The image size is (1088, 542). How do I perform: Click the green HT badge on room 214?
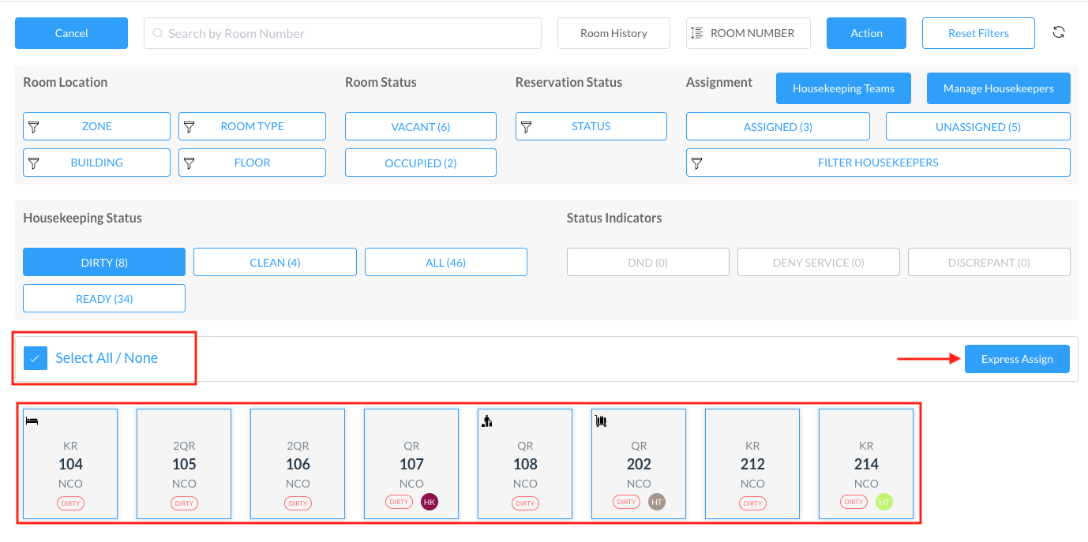[884, 502]
